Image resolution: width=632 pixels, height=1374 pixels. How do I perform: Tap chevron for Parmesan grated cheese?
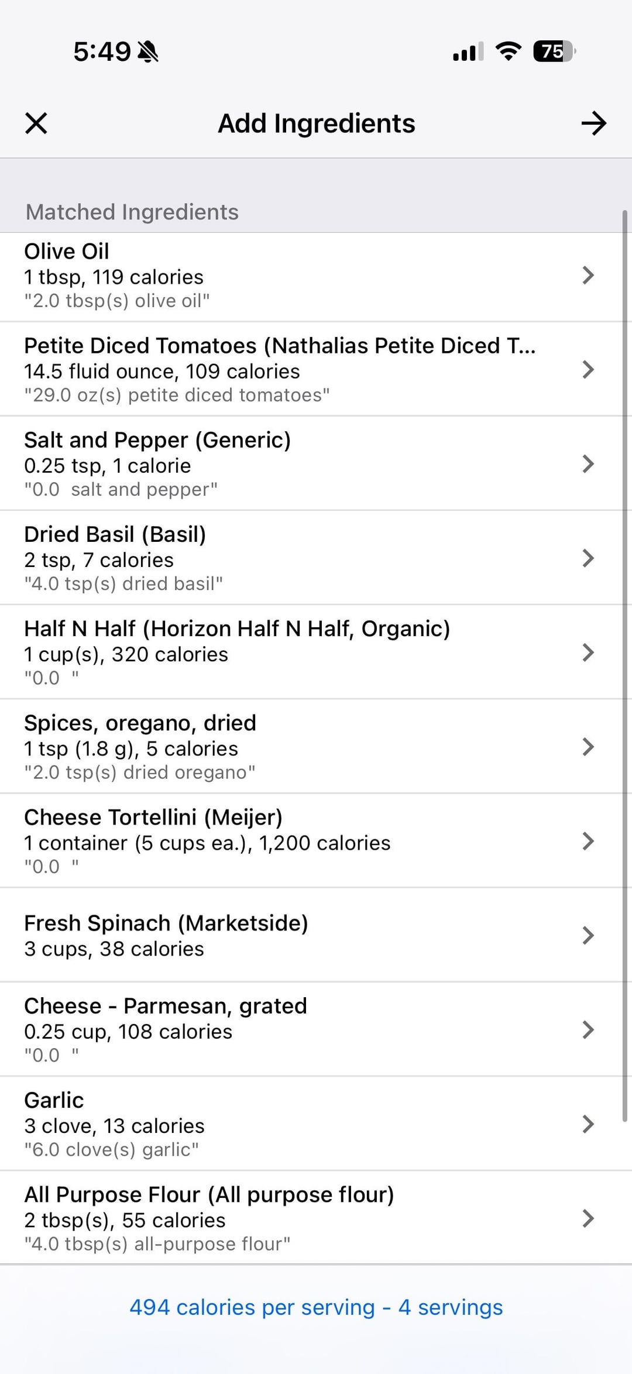pyautogui.click(x=588, y=1029)
